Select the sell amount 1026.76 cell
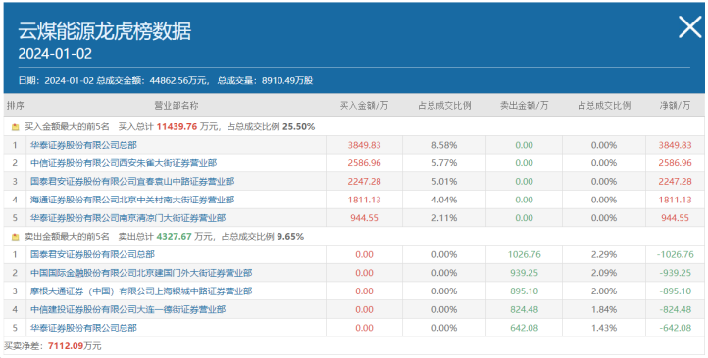Image resolution: width=708 pixels, height=358 pixels. [x=525, y=255]
